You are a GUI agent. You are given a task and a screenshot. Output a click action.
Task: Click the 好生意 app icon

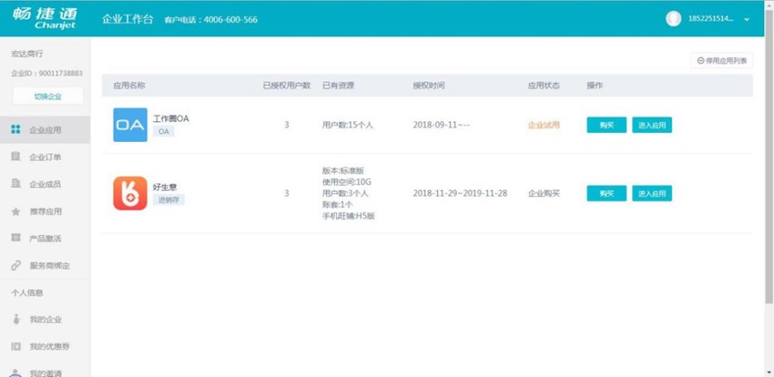pos(130,193)
